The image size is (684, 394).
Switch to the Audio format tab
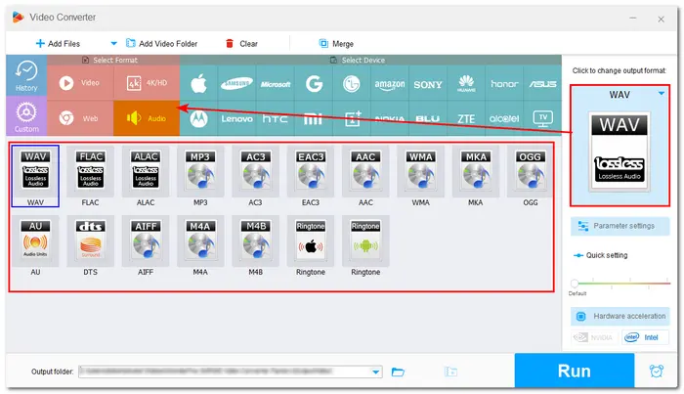point(146,118)
